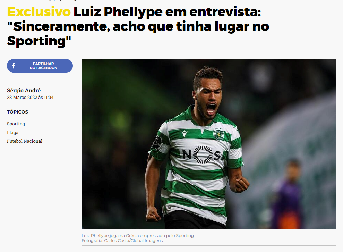Click the player's clenched fist near purple figure

[x=242, y=185]
